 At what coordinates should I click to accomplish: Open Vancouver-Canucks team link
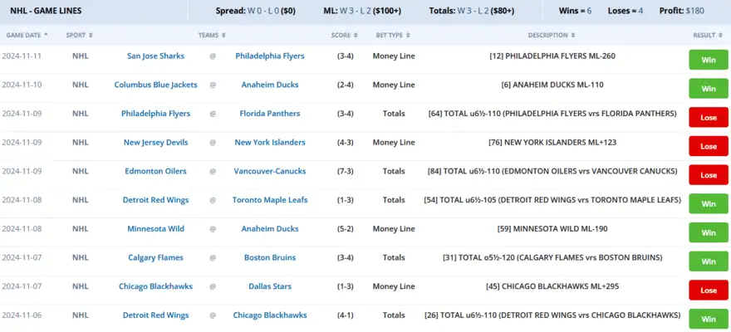pyautogui.click(x=270, y=171)
